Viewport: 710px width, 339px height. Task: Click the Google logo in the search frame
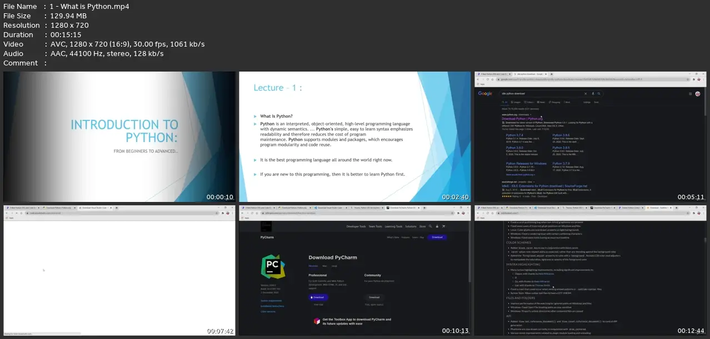(x=485, y=94)
